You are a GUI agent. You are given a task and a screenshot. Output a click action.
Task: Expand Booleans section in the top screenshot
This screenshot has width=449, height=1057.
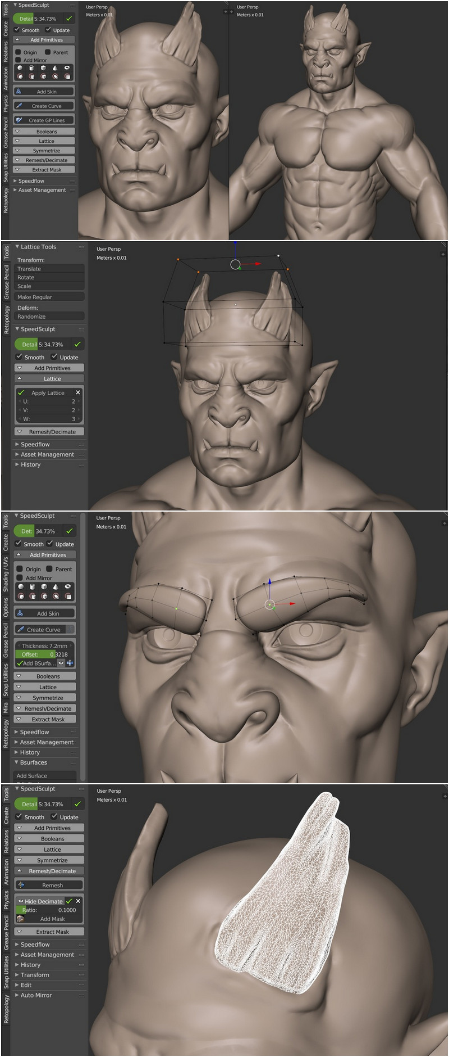tap(44, 132)
